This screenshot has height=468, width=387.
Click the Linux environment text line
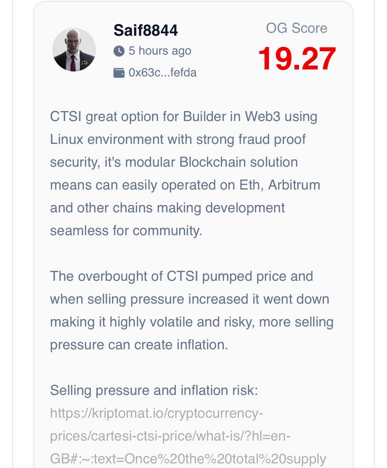(x=178, y=139)
